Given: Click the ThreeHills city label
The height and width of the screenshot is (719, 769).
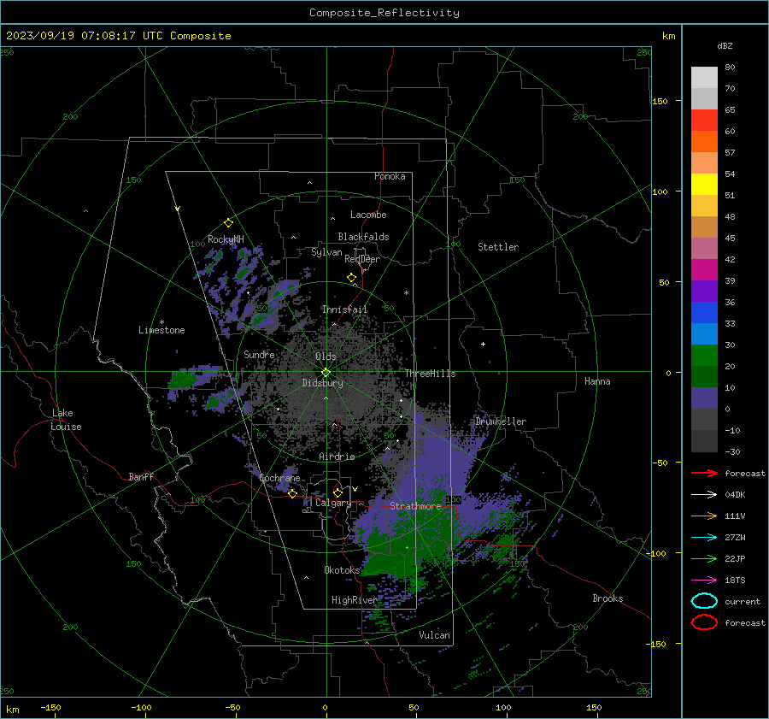Looking at the screenshot, I should (430, 374).
